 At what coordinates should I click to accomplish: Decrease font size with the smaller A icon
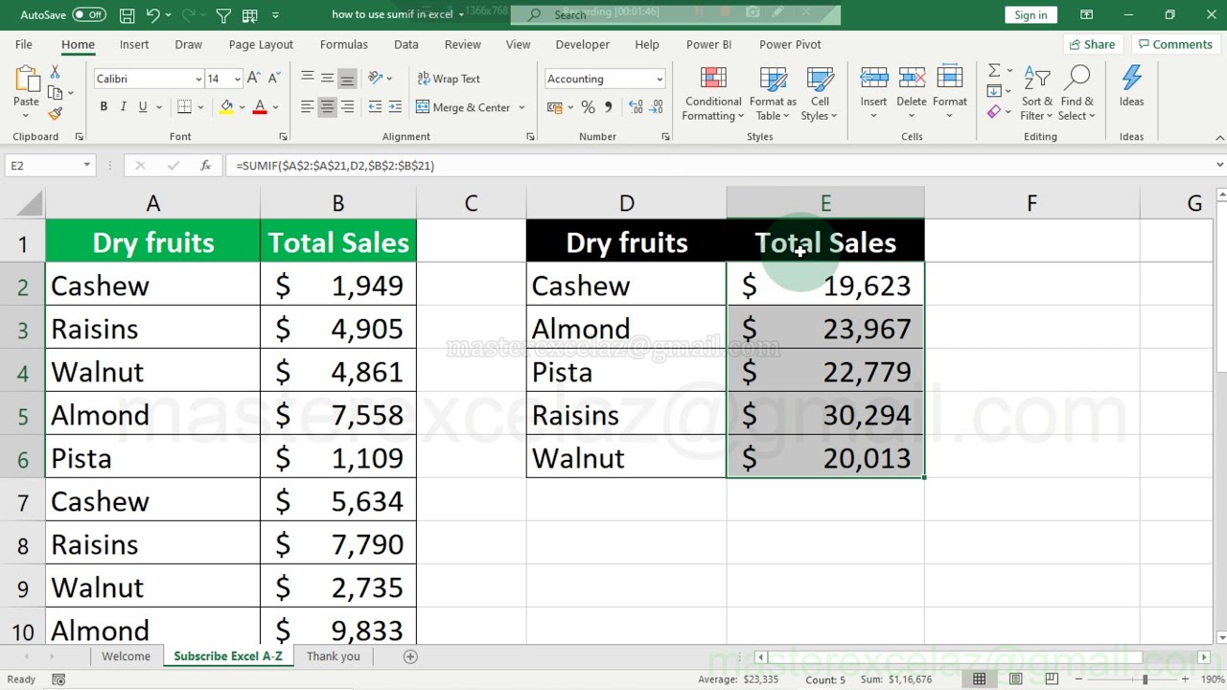click(272, 79)
